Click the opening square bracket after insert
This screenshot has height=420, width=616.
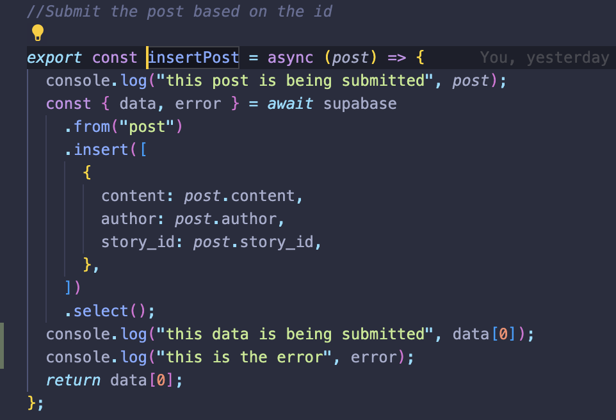tap(143, 150)
